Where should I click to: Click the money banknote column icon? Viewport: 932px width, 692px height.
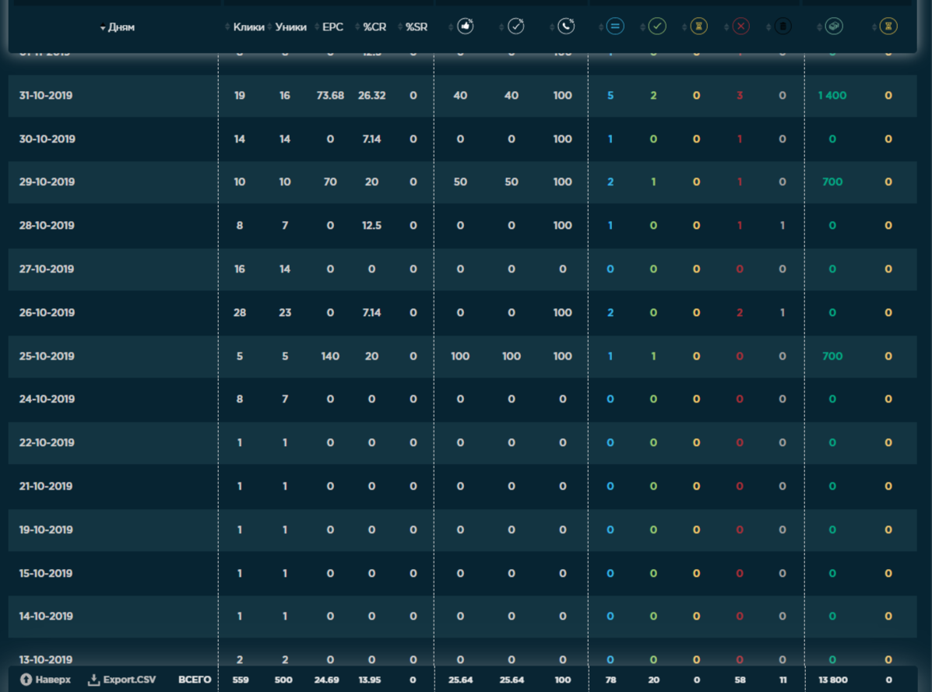click(x=835, y=26)
